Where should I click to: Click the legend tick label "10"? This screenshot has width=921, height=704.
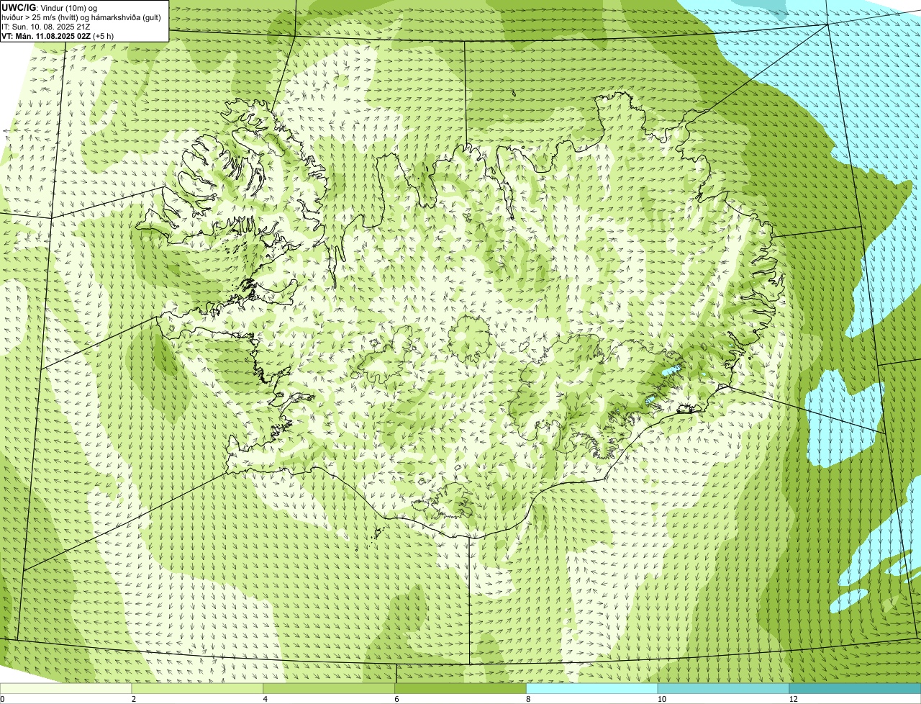661,699
